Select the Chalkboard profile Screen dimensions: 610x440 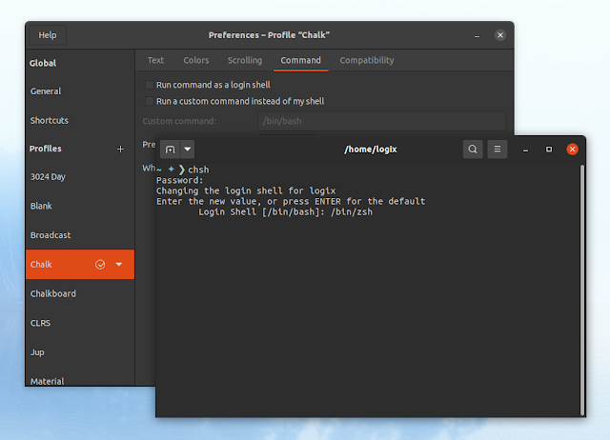[53, 293]
